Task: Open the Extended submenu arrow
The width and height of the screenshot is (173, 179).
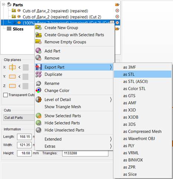Action: click(x=111, y=139)
